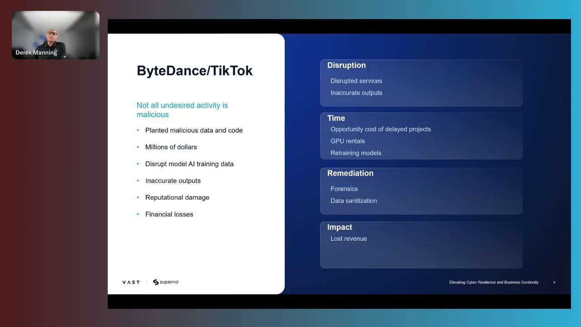Click the ByteDance/TikTok slide title
581x327 pixels.
(195, 70)
